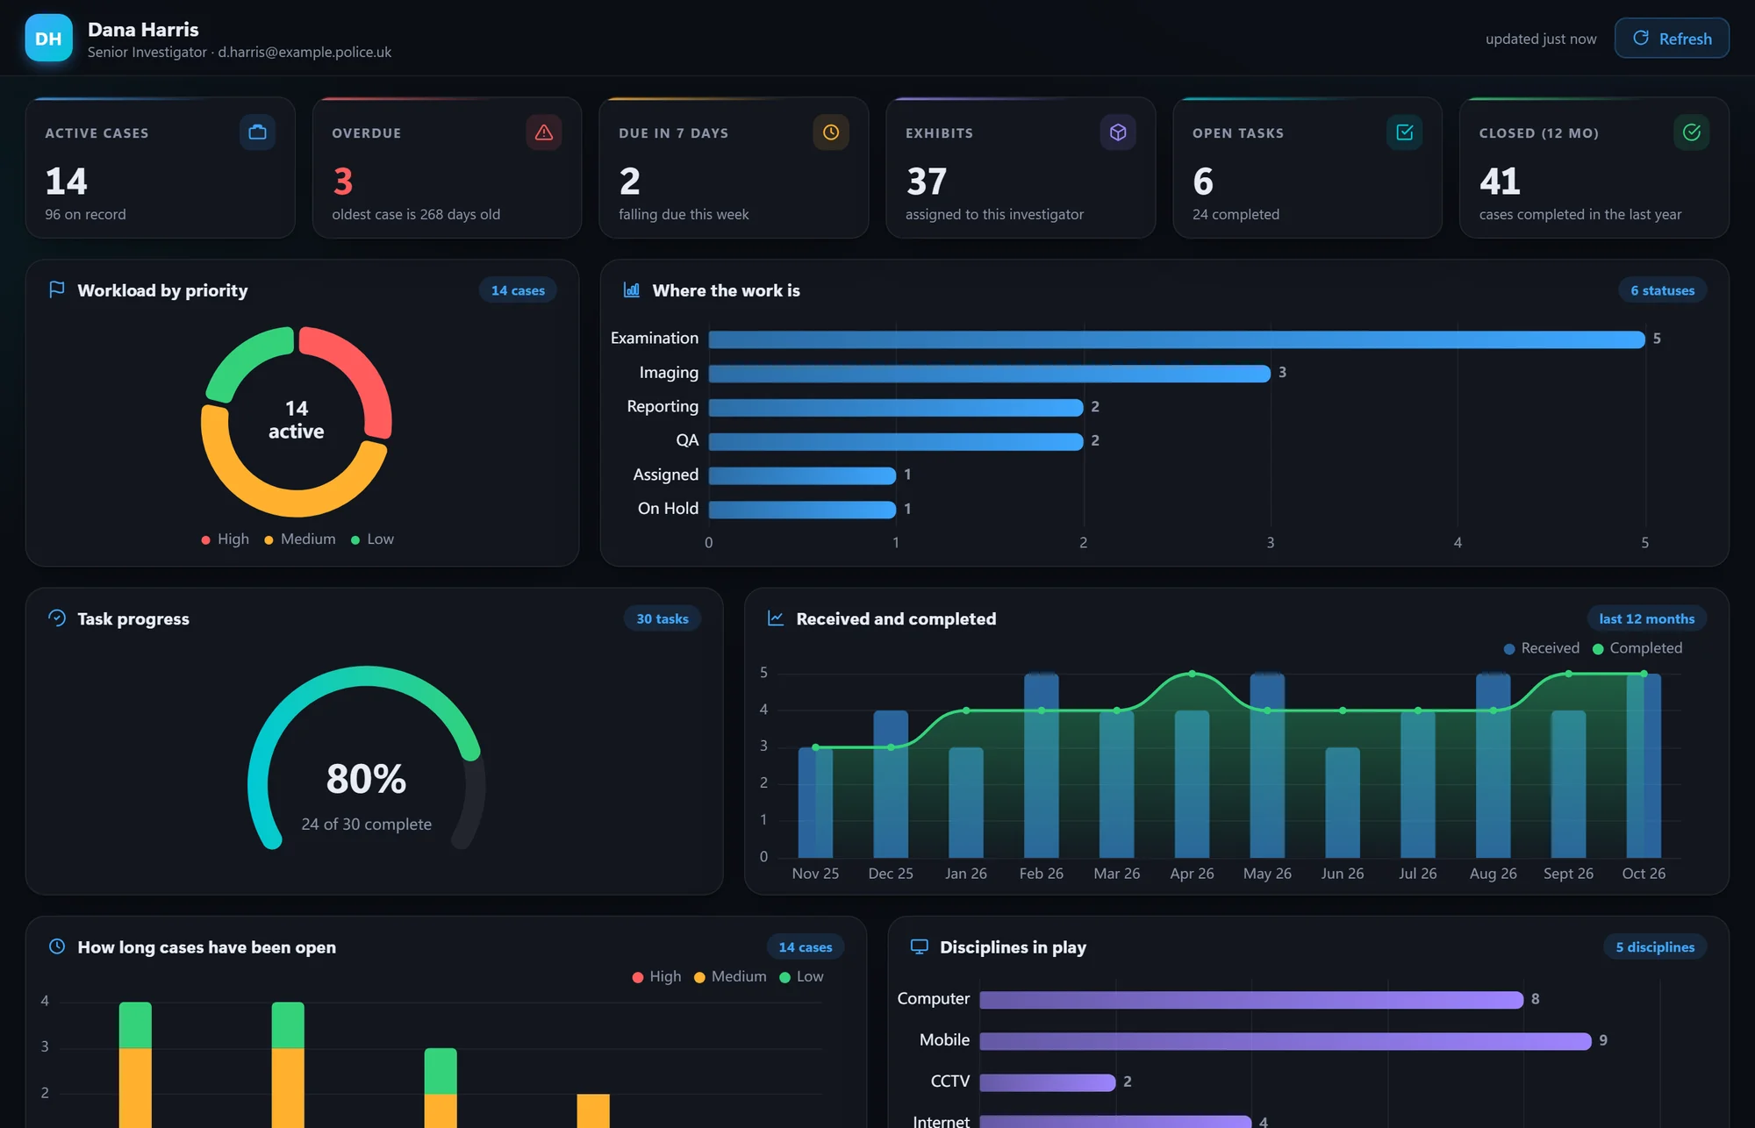The image size is (1755, 1128).
Task: Click '96 on record' text
Action: tap(85, 215)
